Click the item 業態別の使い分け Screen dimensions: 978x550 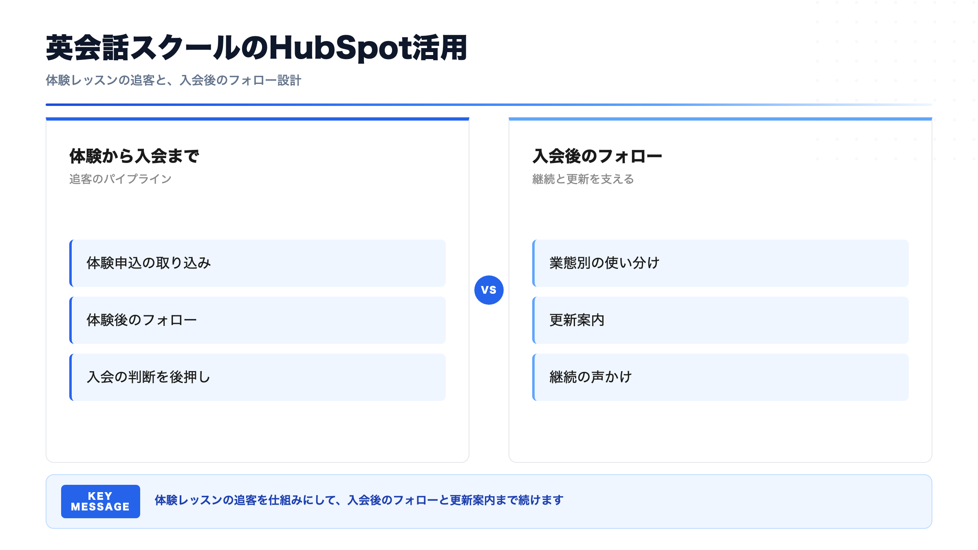tap(720, 263)
